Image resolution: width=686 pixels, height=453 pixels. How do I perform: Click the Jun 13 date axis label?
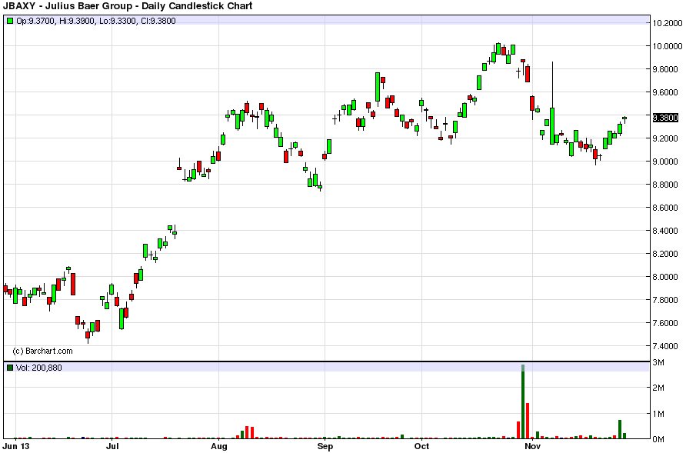(x=16, y=446)
